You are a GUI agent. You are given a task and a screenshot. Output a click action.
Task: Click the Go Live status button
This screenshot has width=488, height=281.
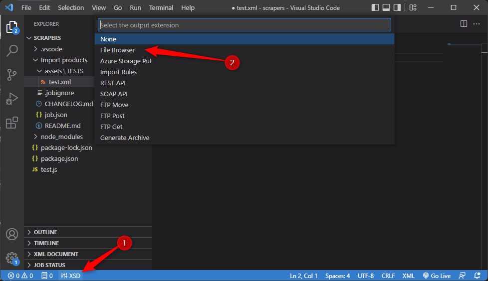click(437, 276)
